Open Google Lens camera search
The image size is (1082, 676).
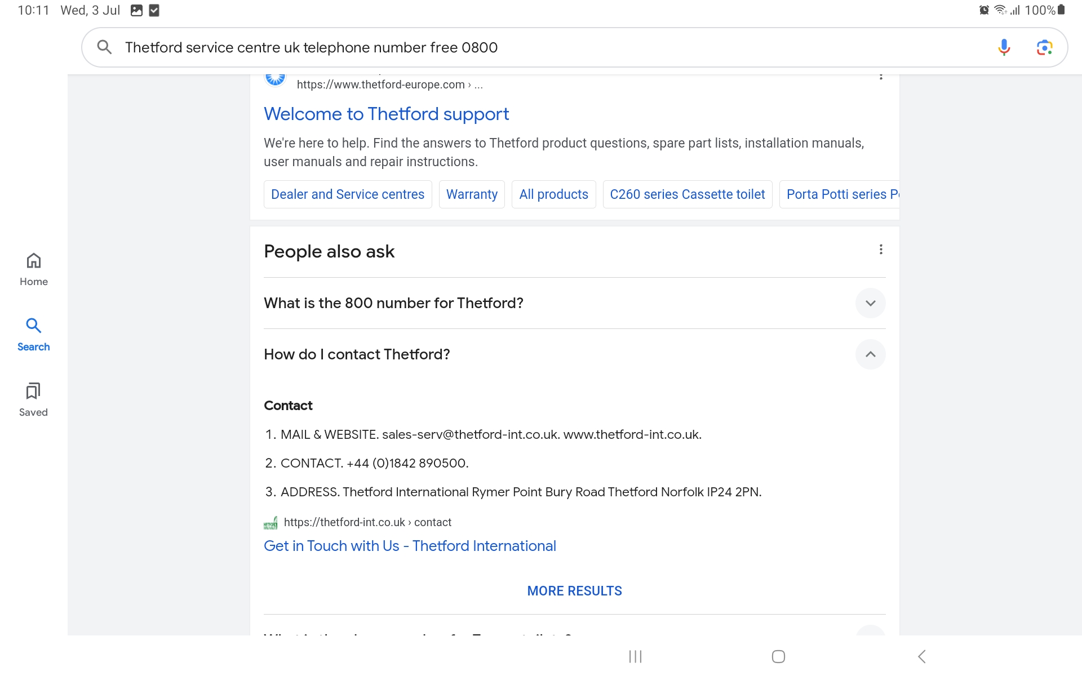pyautogui.click(x=1044, y=47)
